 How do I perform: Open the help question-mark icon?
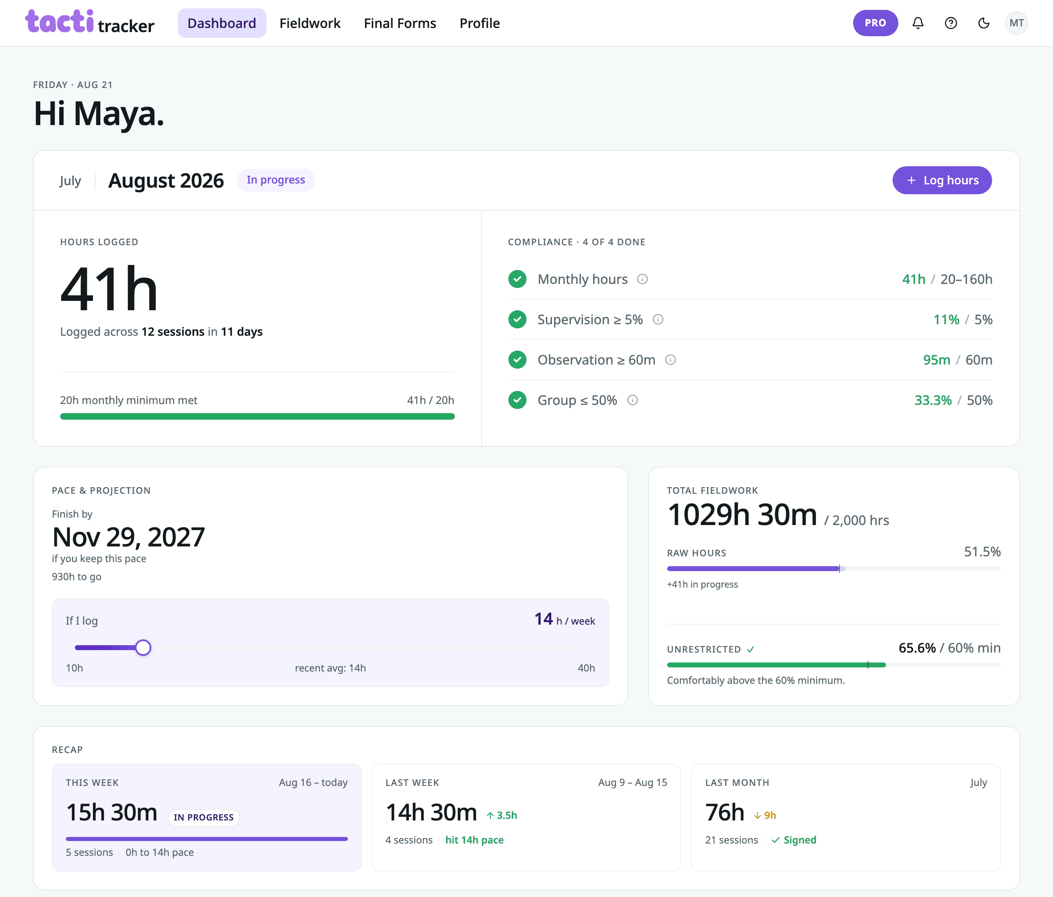(x=951, y=23)
